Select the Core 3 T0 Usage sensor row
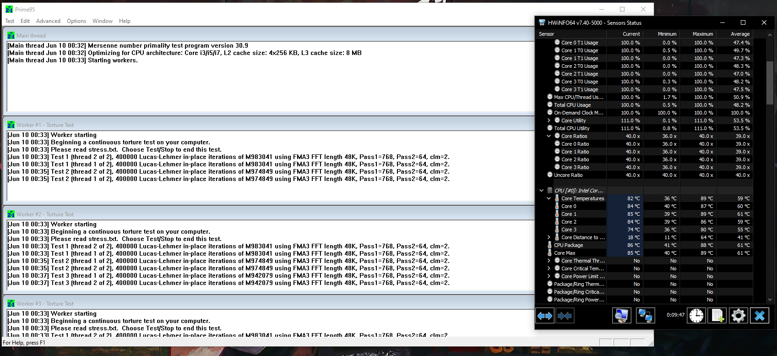 (x=644, y=82)
